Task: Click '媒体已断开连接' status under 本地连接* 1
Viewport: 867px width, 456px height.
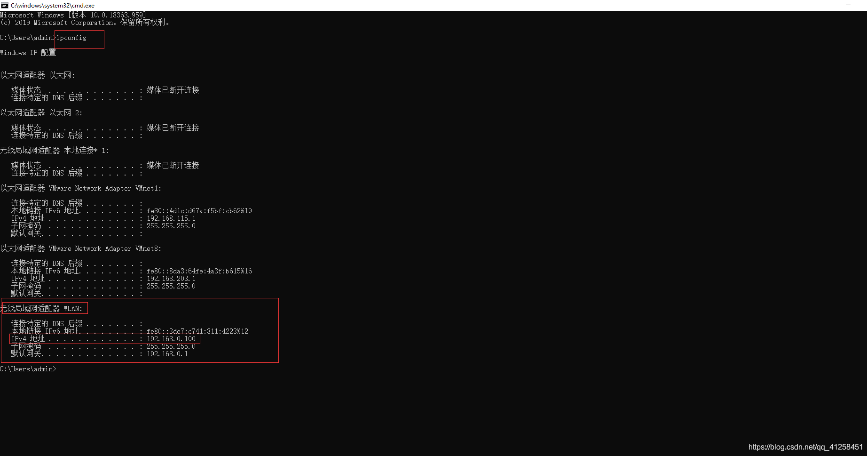Action: [x=173, y=165]
